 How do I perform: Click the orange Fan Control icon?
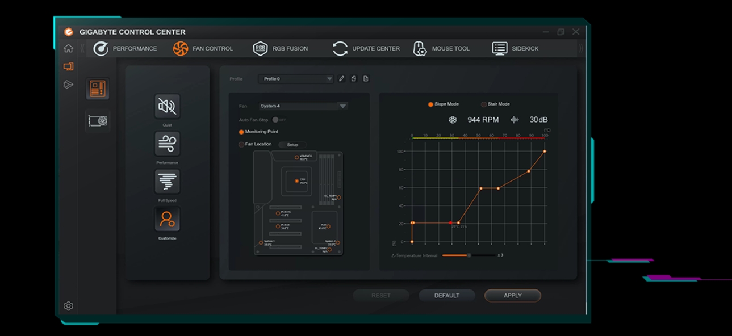point(181,48)
